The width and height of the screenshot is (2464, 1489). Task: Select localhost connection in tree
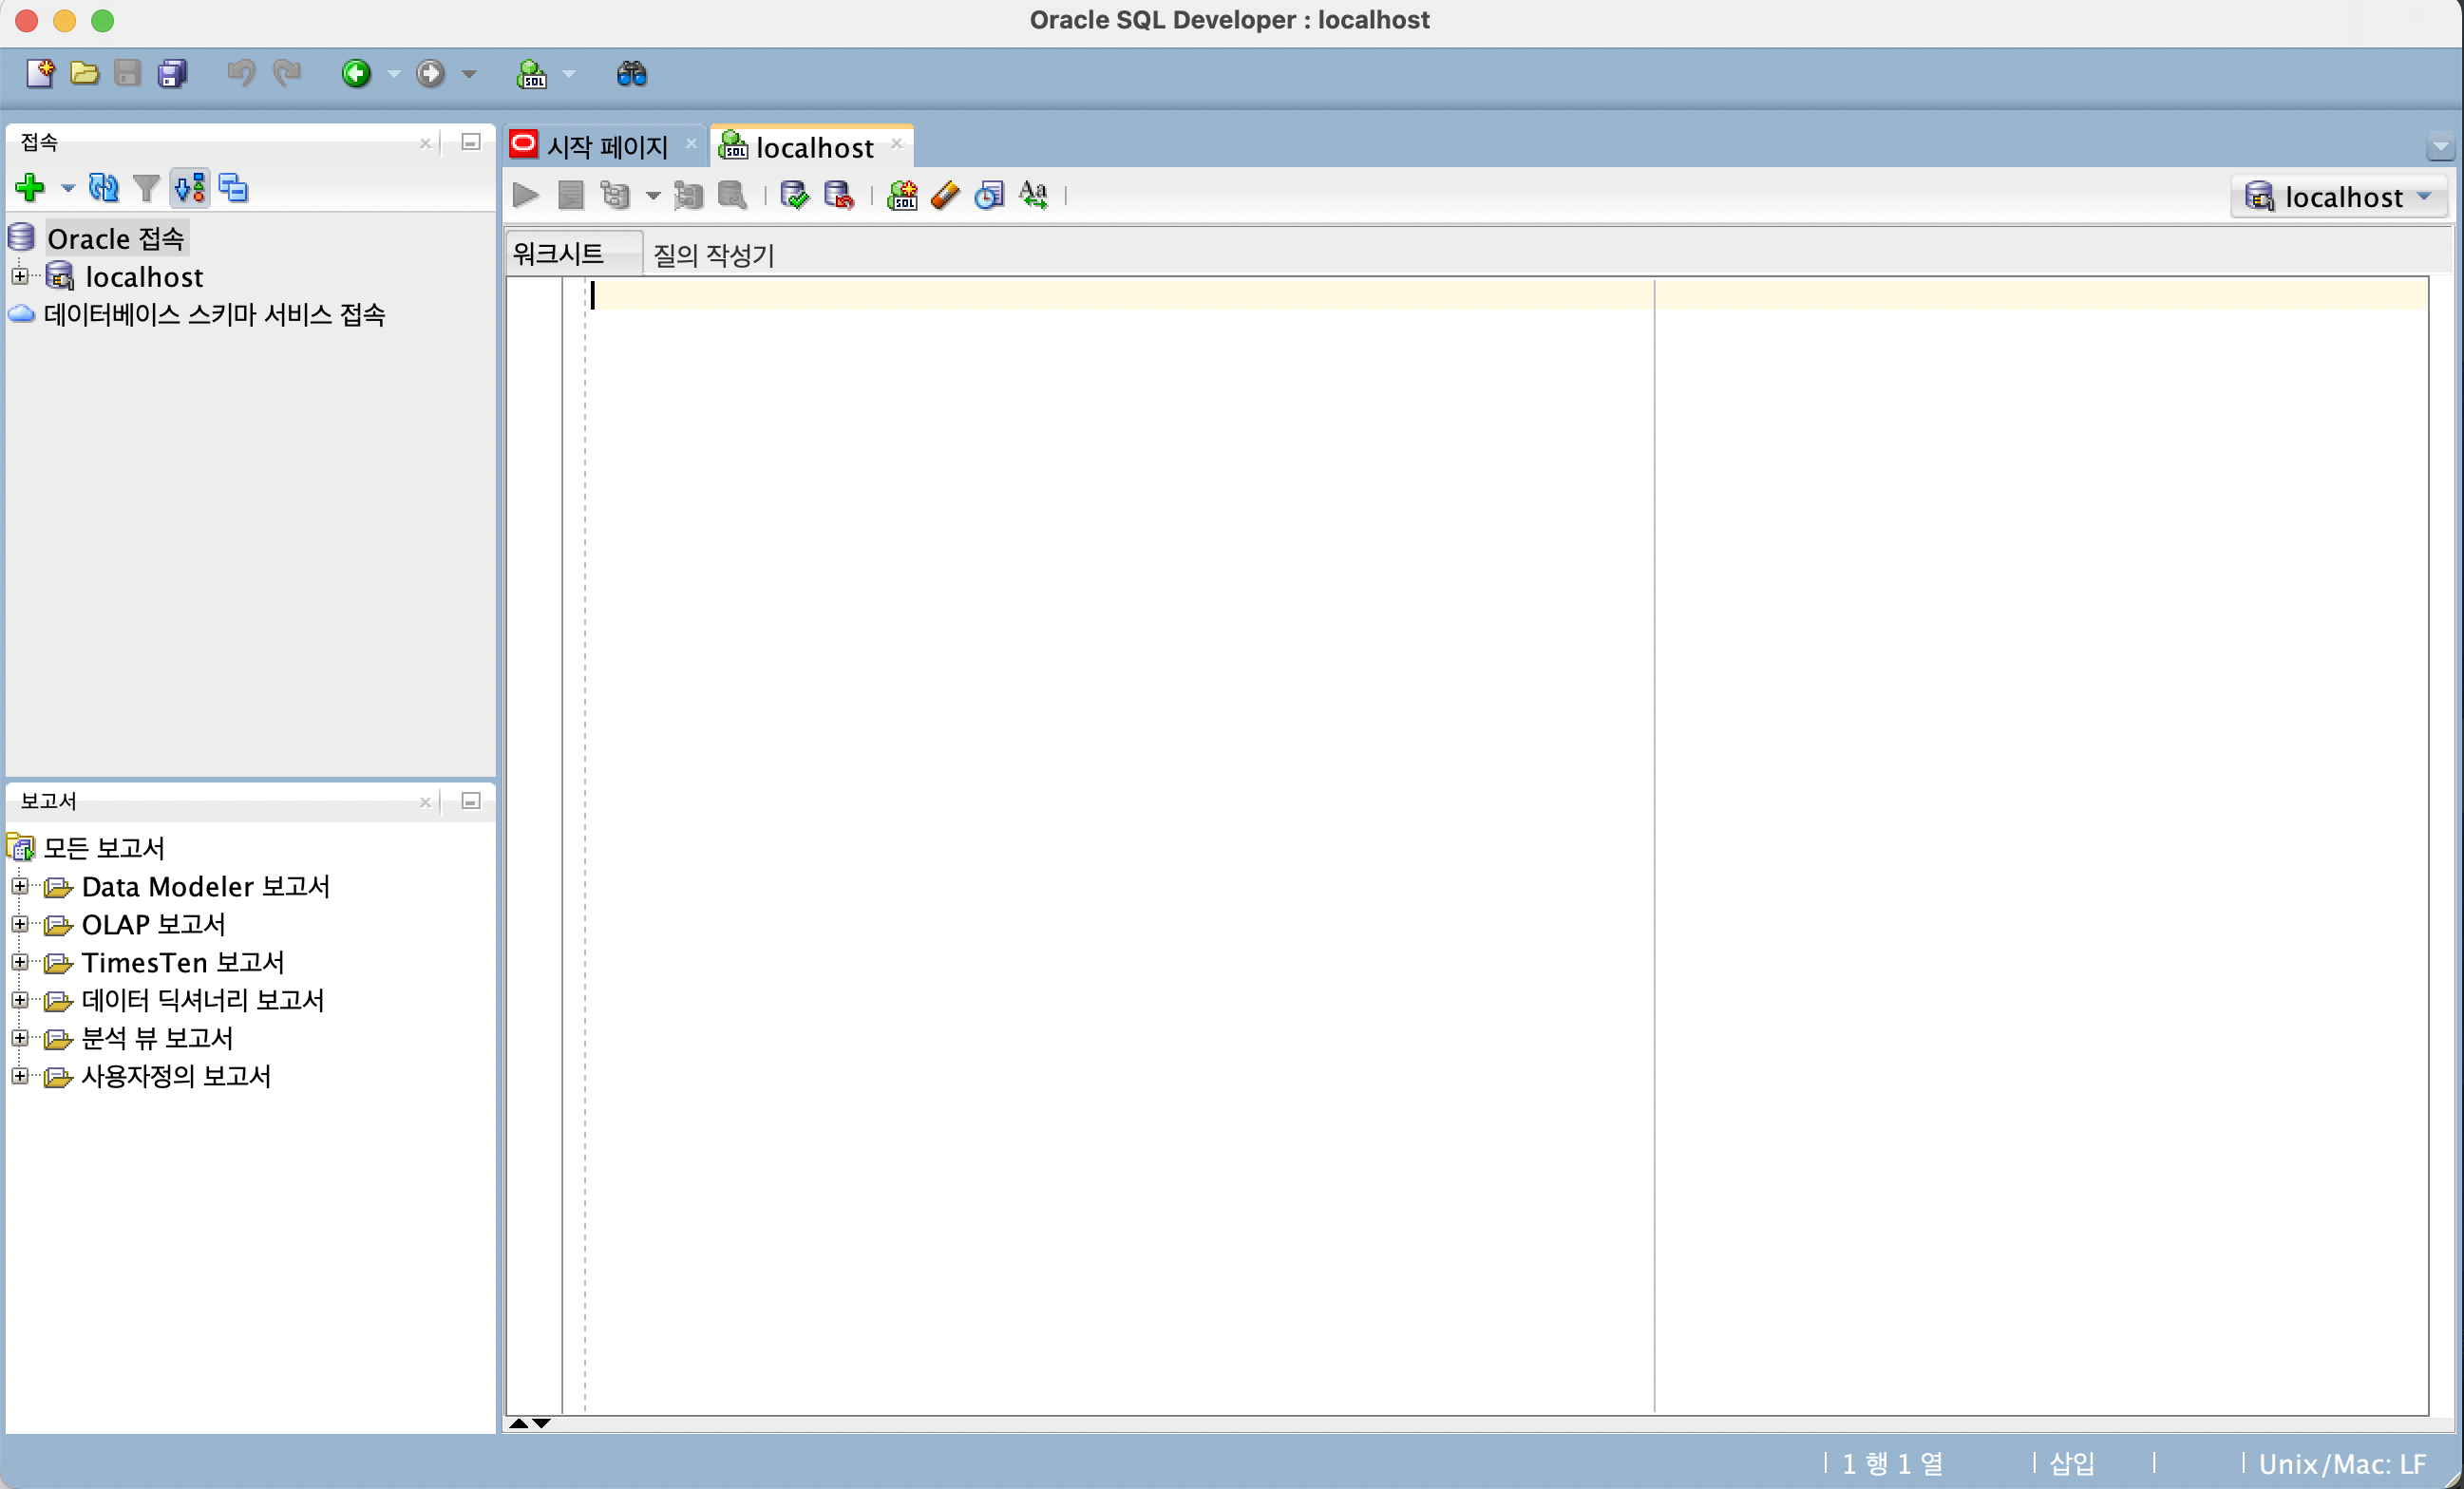click(144, 276)
